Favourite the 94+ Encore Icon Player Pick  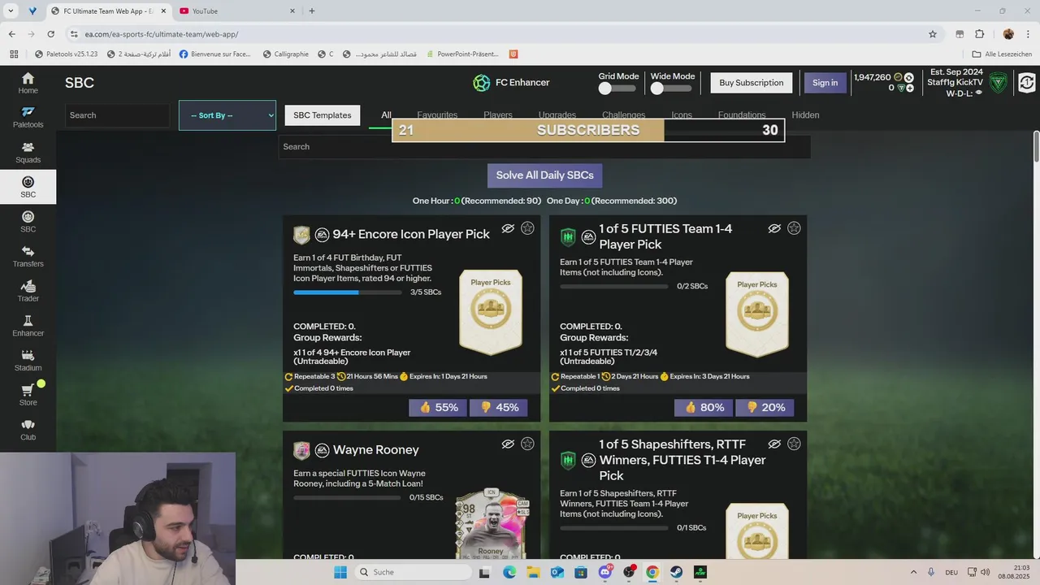tap(527, 228)
